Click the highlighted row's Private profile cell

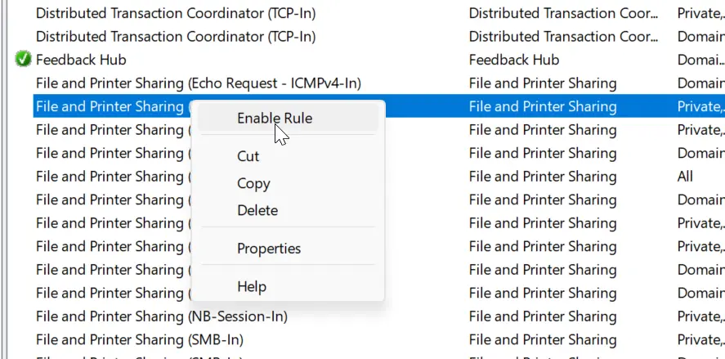click(x=701, y=106)
